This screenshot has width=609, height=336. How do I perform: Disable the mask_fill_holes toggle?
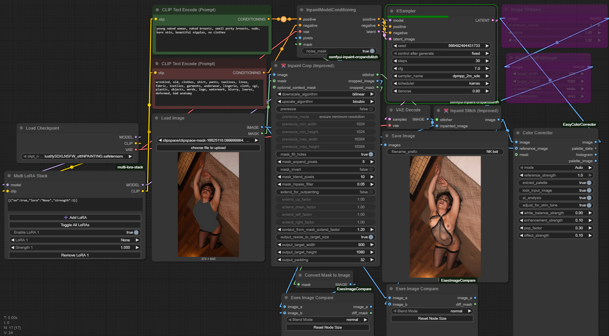click(x=370, y=154)
